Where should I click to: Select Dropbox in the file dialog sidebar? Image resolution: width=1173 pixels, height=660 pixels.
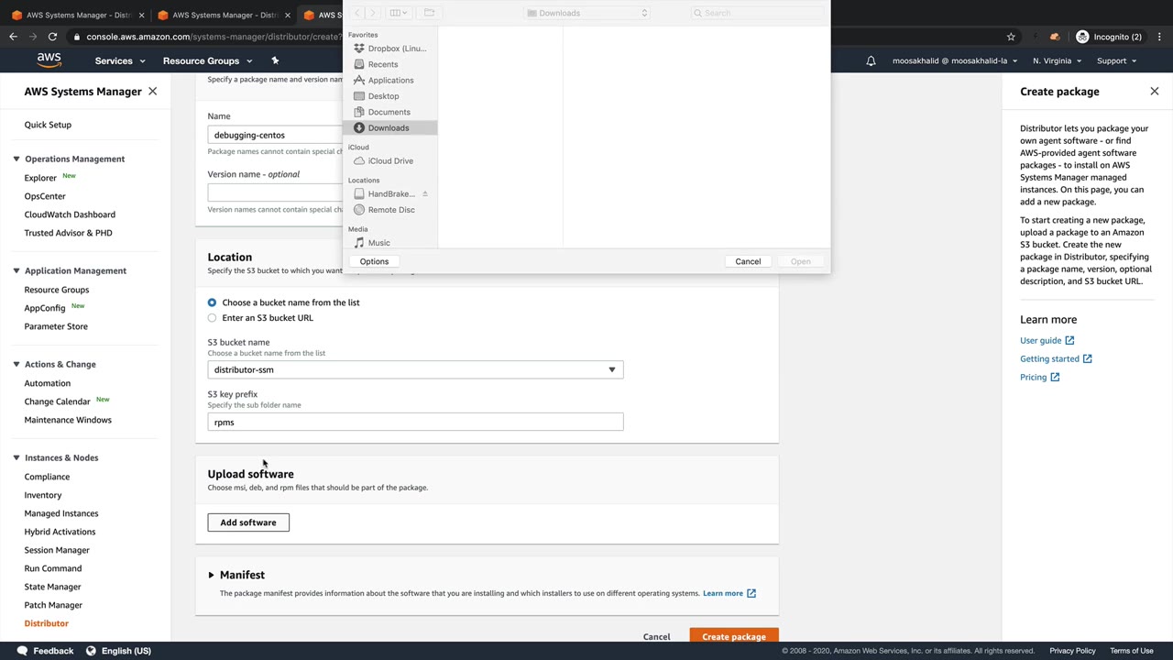tap(390, 49)
